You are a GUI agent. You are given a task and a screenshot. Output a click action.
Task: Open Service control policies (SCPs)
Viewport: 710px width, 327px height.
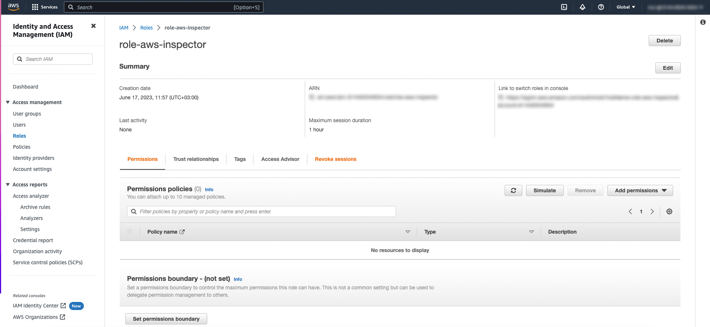(x=48, y=262)
